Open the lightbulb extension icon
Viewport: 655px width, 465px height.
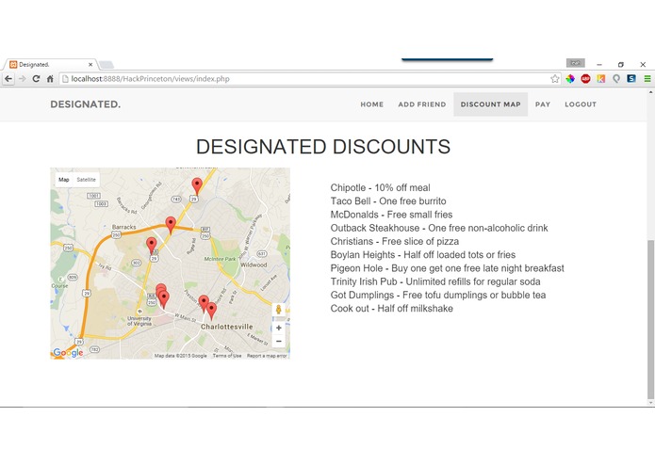tap(616, 79)
